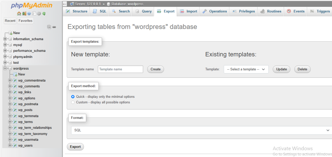Switch to the SQL tab
The height and width of the screenshot is (157, 332).
pyautogui.click(x=100, y=11)
